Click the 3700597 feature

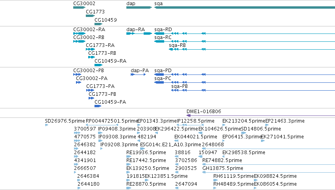click(85, 129)
